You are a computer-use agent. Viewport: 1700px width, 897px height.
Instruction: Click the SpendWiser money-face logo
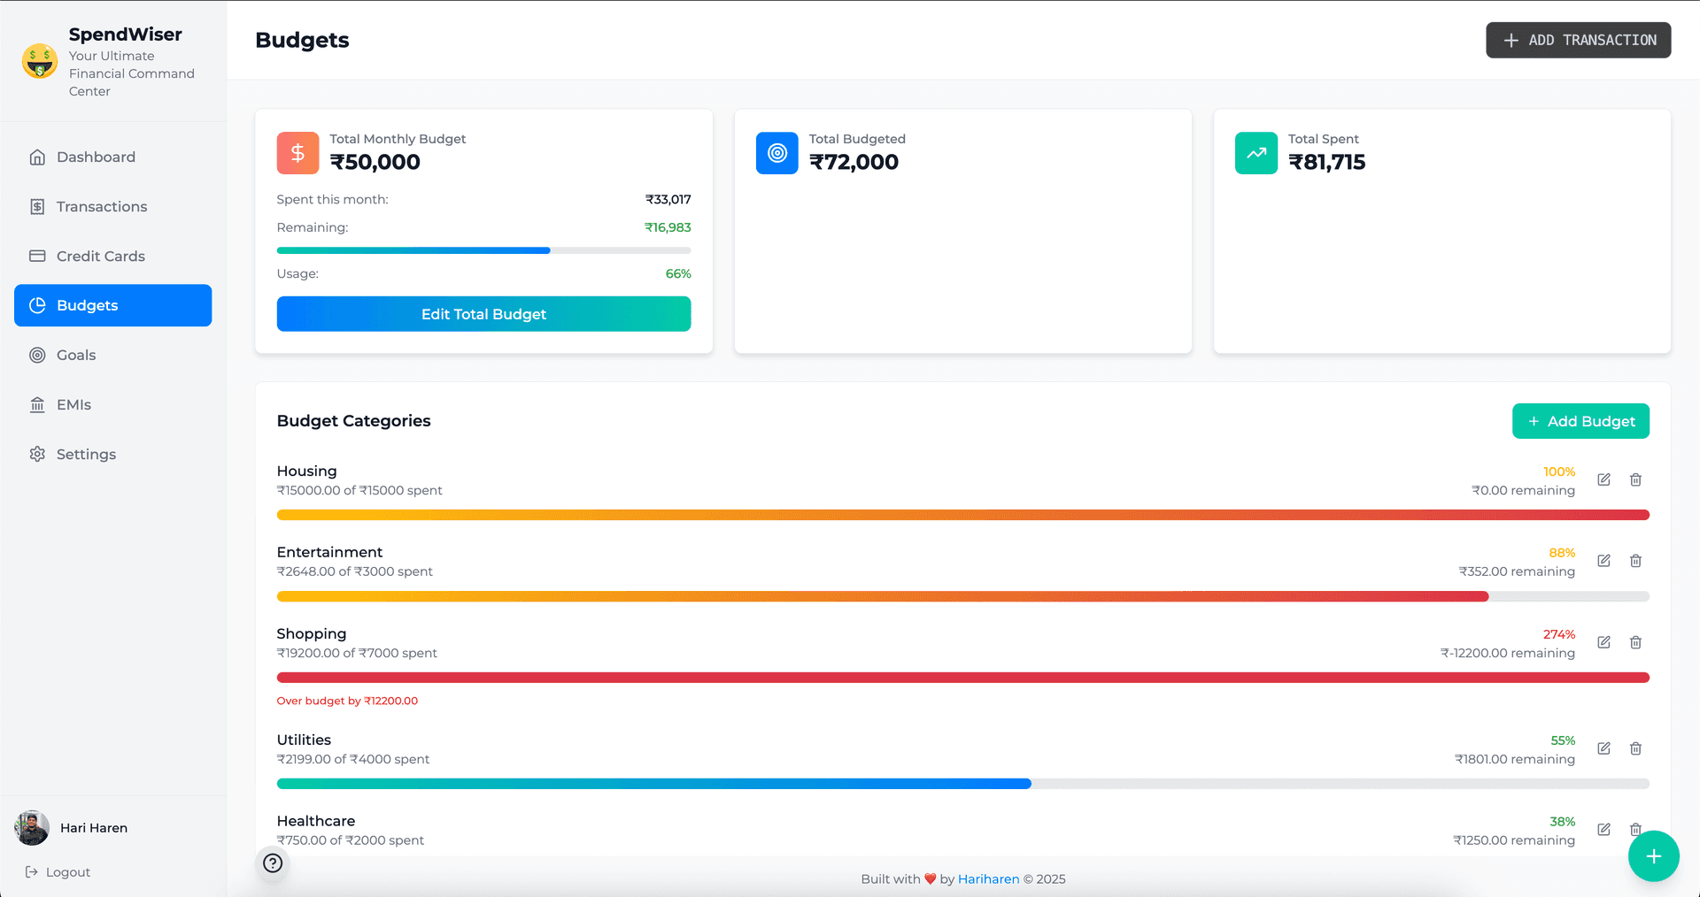tap(40, 61)
